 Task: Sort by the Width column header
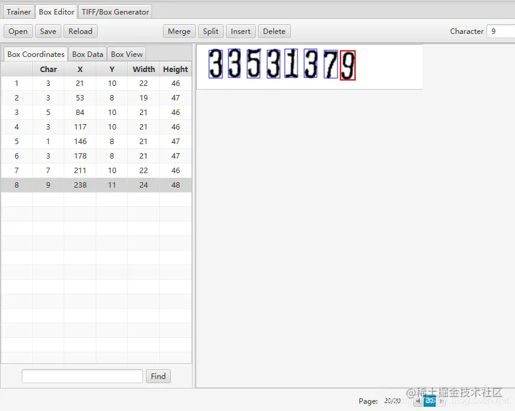click(144, 69)
